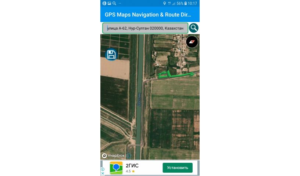Click the address search field
Viewport: 300px width, 176px height.
[145, 28]
